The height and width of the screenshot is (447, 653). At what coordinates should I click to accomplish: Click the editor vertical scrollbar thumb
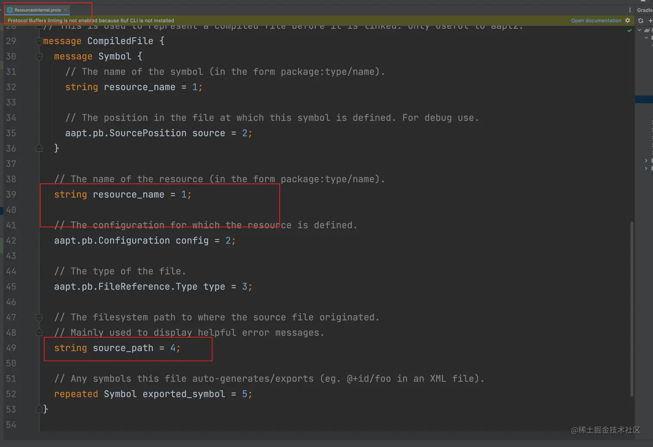[x=632, y=308]
